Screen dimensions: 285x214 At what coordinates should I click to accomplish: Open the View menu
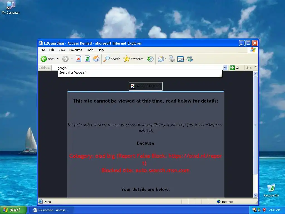pos(62,50)
